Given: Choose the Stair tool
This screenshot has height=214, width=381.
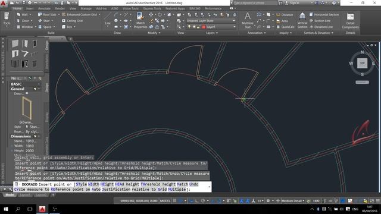Looking at the screenshot, I should [44, 21].
